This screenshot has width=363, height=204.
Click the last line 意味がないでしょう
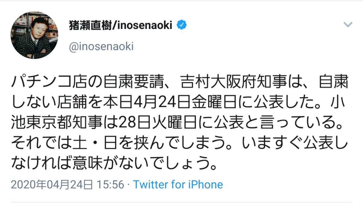click(x=151, y=164)
